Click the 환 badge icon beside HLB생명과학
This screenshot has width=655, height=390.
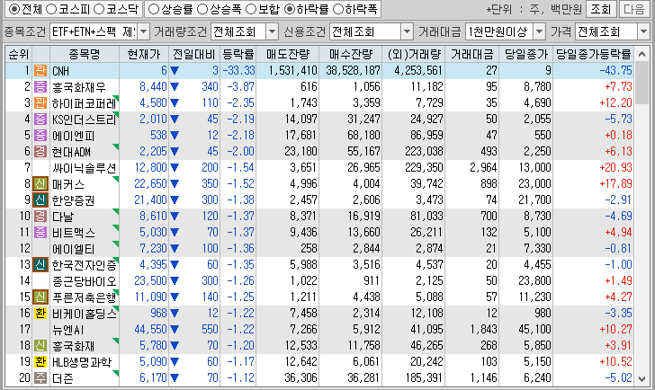pyautogui.click(x=40, y=361)
